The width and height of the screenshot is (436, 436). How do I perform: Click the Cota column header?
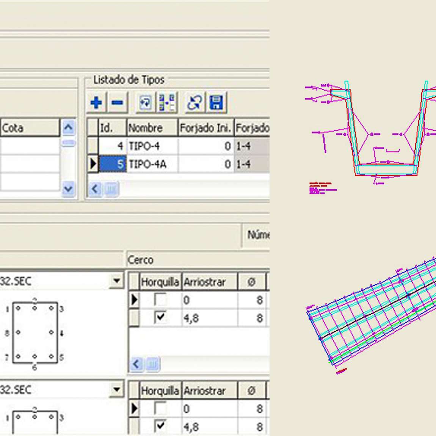coord(30,128)
